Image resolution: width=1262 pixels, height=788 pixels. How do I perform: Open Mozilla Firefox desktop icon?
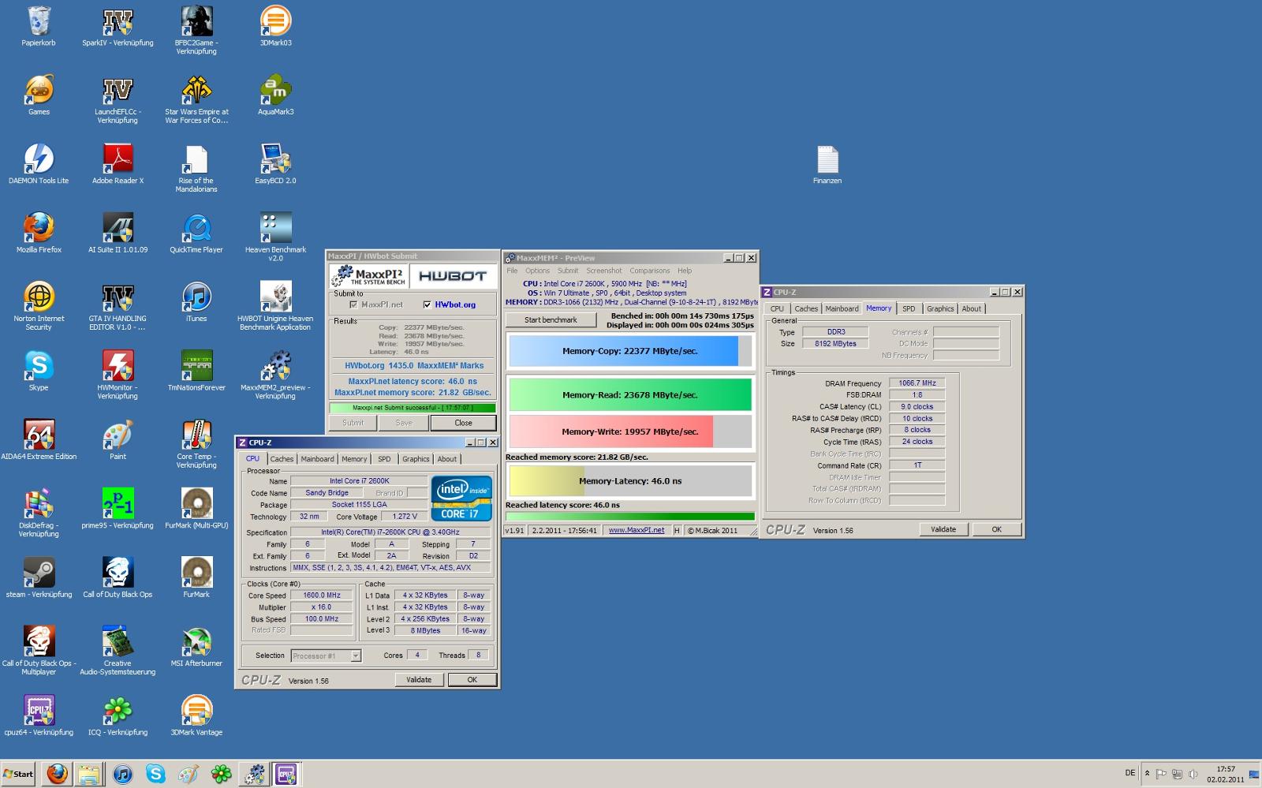pos(39,233)
